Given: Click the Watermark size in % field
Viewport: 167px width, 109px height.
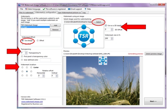Looking at the screenshot, I should click(108, 38).
